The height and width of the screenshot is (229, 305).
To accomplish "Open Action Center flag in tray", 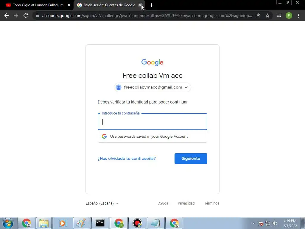I will coord(261,223).
